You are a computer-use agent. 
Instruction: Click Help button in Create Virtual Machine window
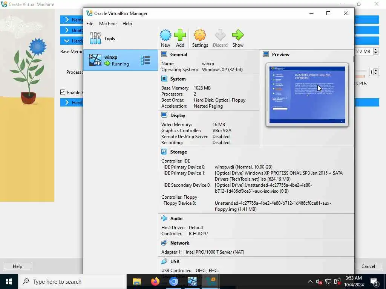click(17, 266)
